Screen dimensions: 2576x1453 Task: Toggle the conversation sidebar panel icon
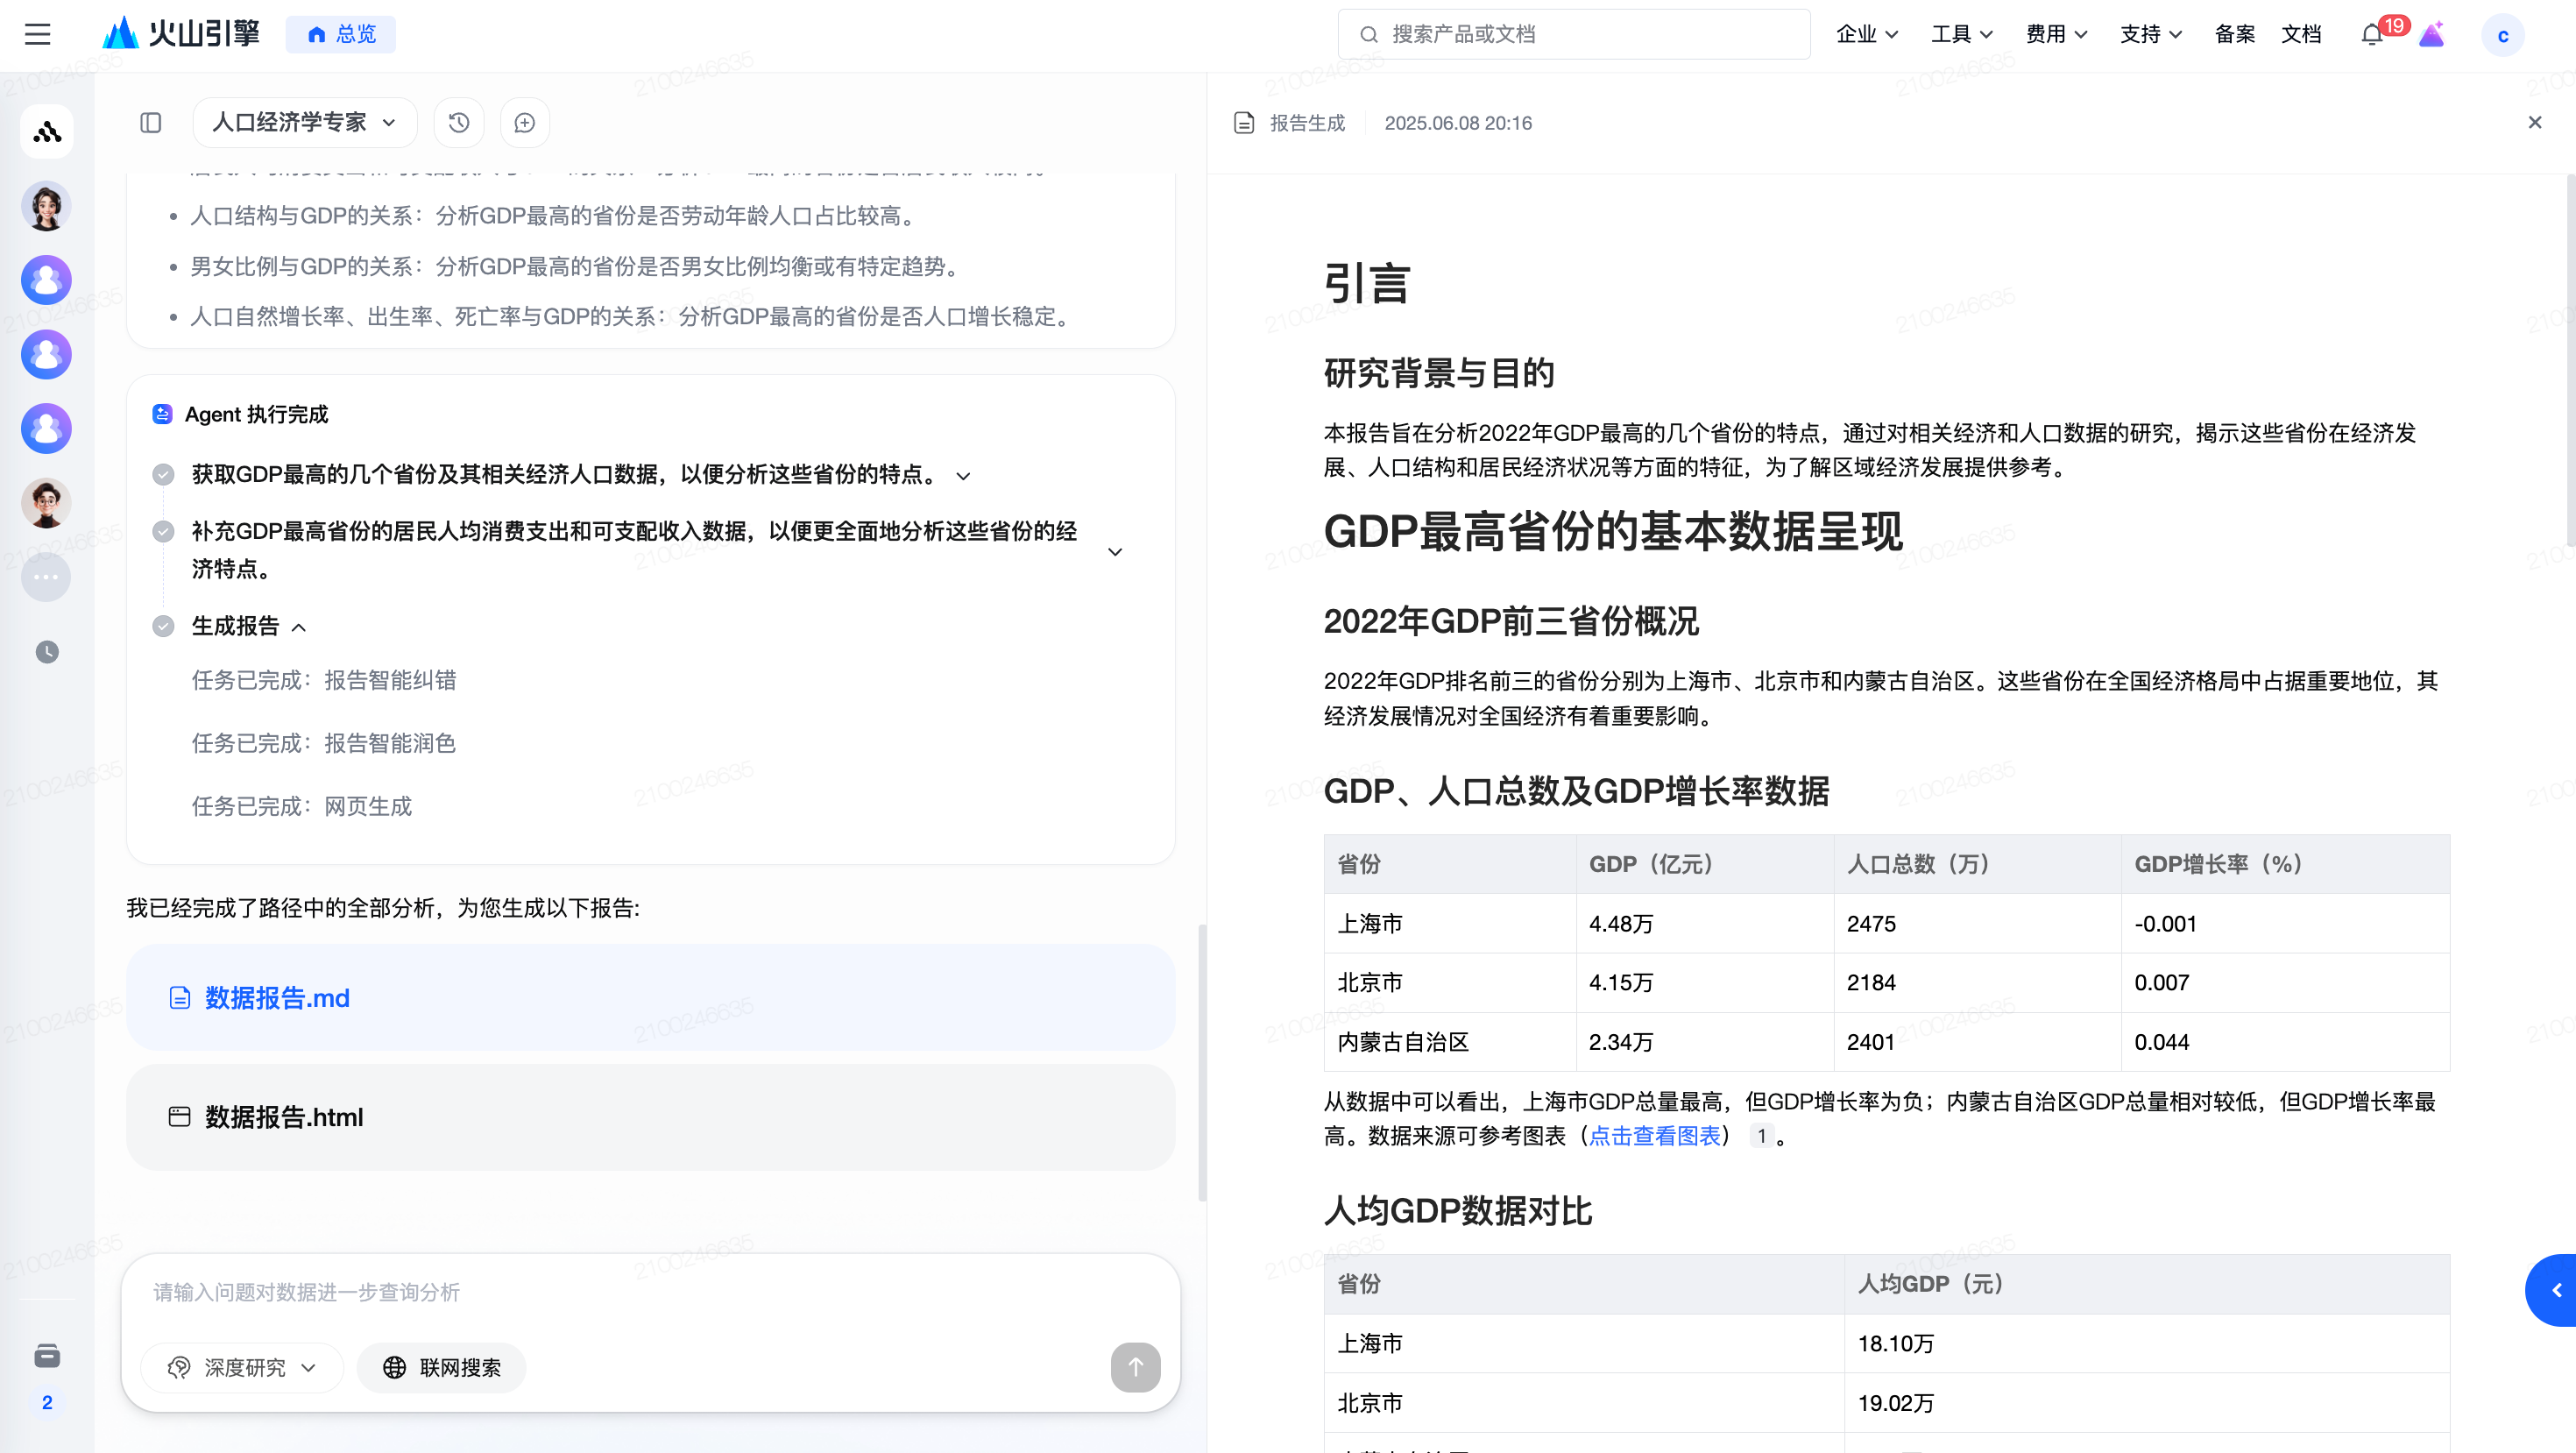pos(151,122)
